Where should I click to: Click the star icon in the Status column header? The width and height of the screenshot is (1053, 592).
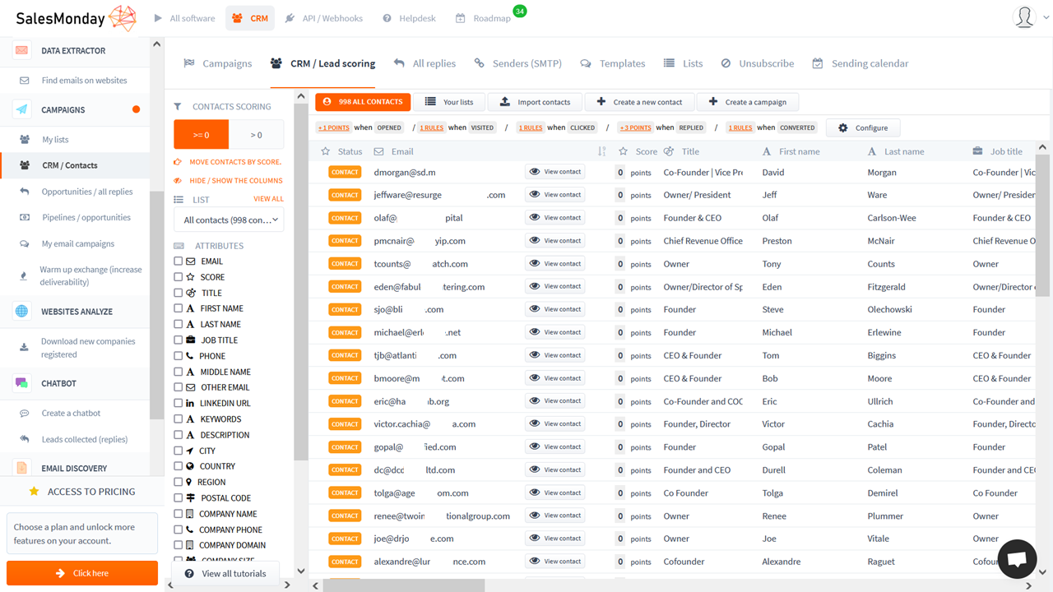tap(326, 151)
